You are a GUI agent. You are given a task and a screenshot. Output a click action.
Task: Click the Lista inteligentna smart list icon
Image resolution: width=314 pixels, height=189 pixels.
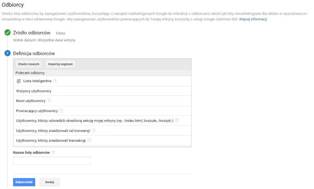[x=19, y=81]
